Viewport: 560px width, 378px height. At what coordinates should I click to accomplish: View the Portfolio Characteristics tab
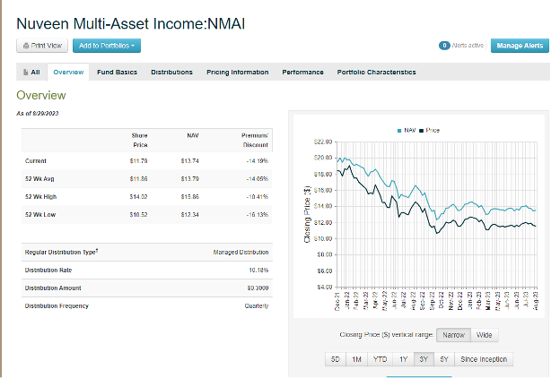pyautogui.click(x=376, y=72)
